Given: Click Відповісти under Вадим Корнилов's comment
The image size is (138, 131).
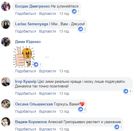Looking at the screenshot, I should point(48,129).
